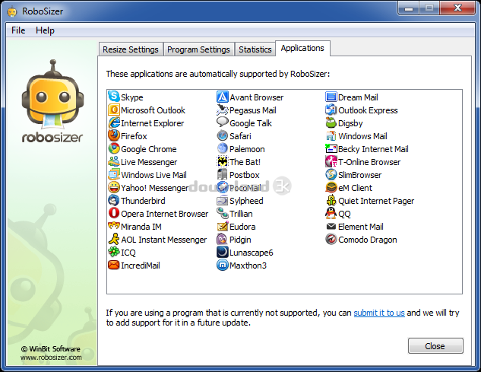This screenshot has height=372, width=481.
Task: Click the Sylpheed icon
Action: click(x=223, y=200)
